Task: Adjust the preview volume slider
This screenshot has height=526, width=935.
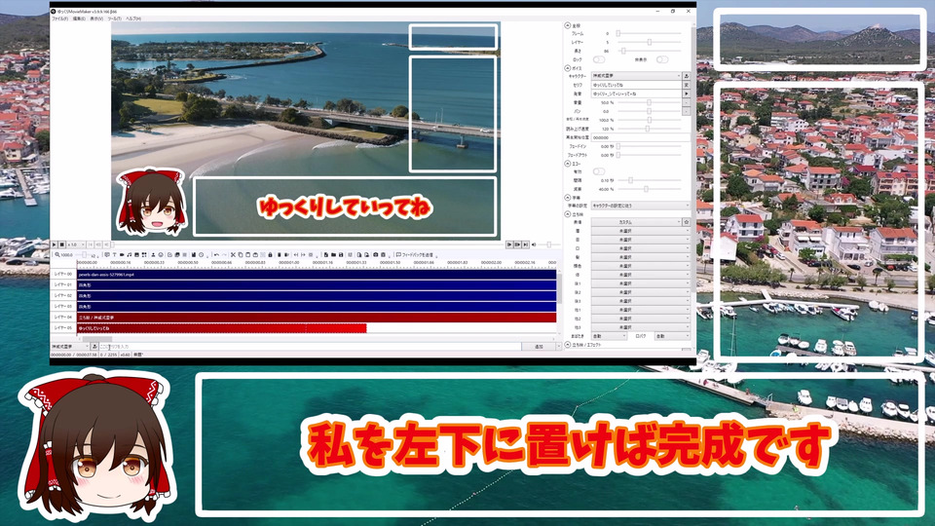Action: click(x=548, y=244)
